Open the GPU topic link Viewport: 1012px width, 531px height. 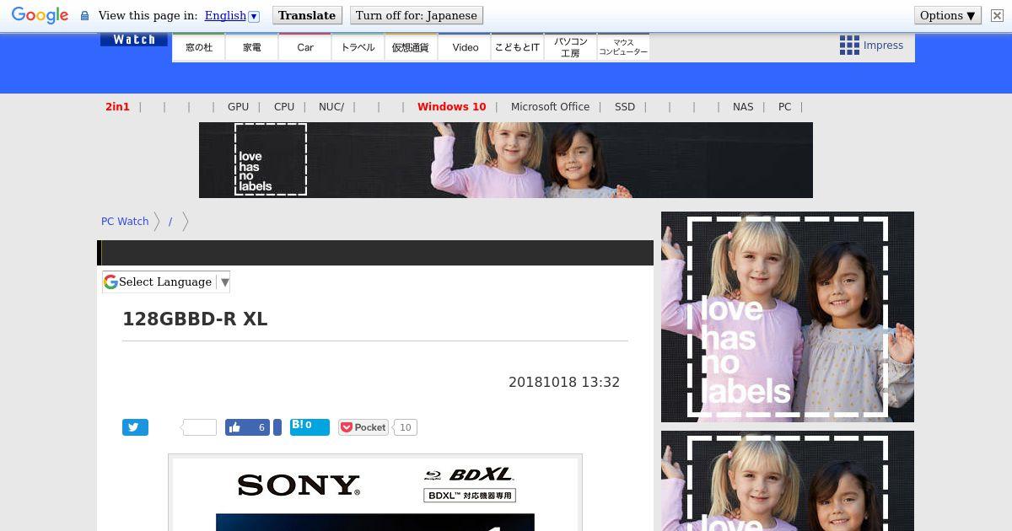[x=238, y=107]
